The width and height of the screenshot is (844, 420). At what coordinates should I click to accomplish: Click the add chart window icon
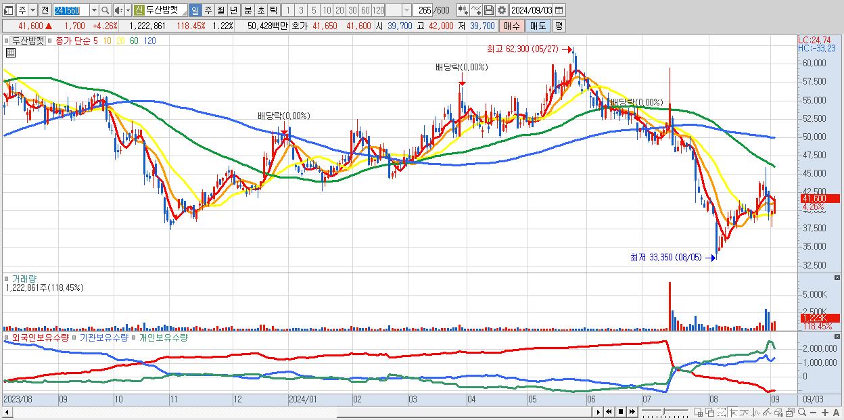pos(698,412)
